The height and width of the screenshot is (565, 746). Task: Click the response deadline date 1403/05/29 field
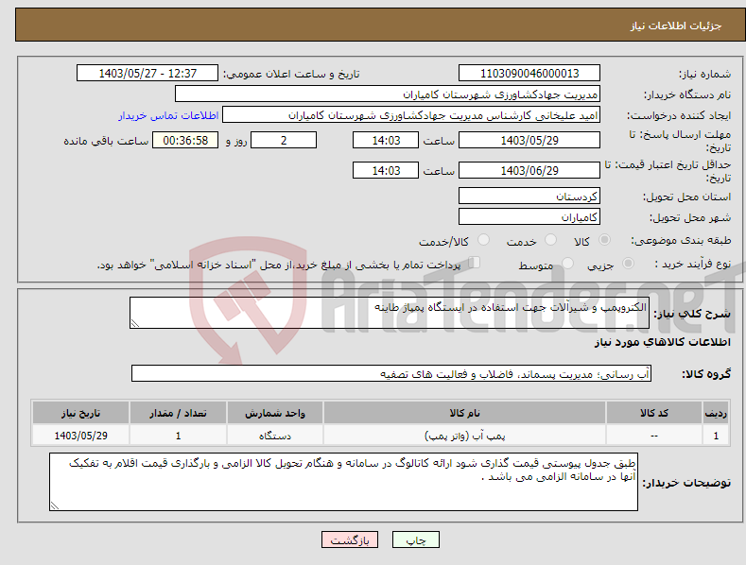click(529, 140)
